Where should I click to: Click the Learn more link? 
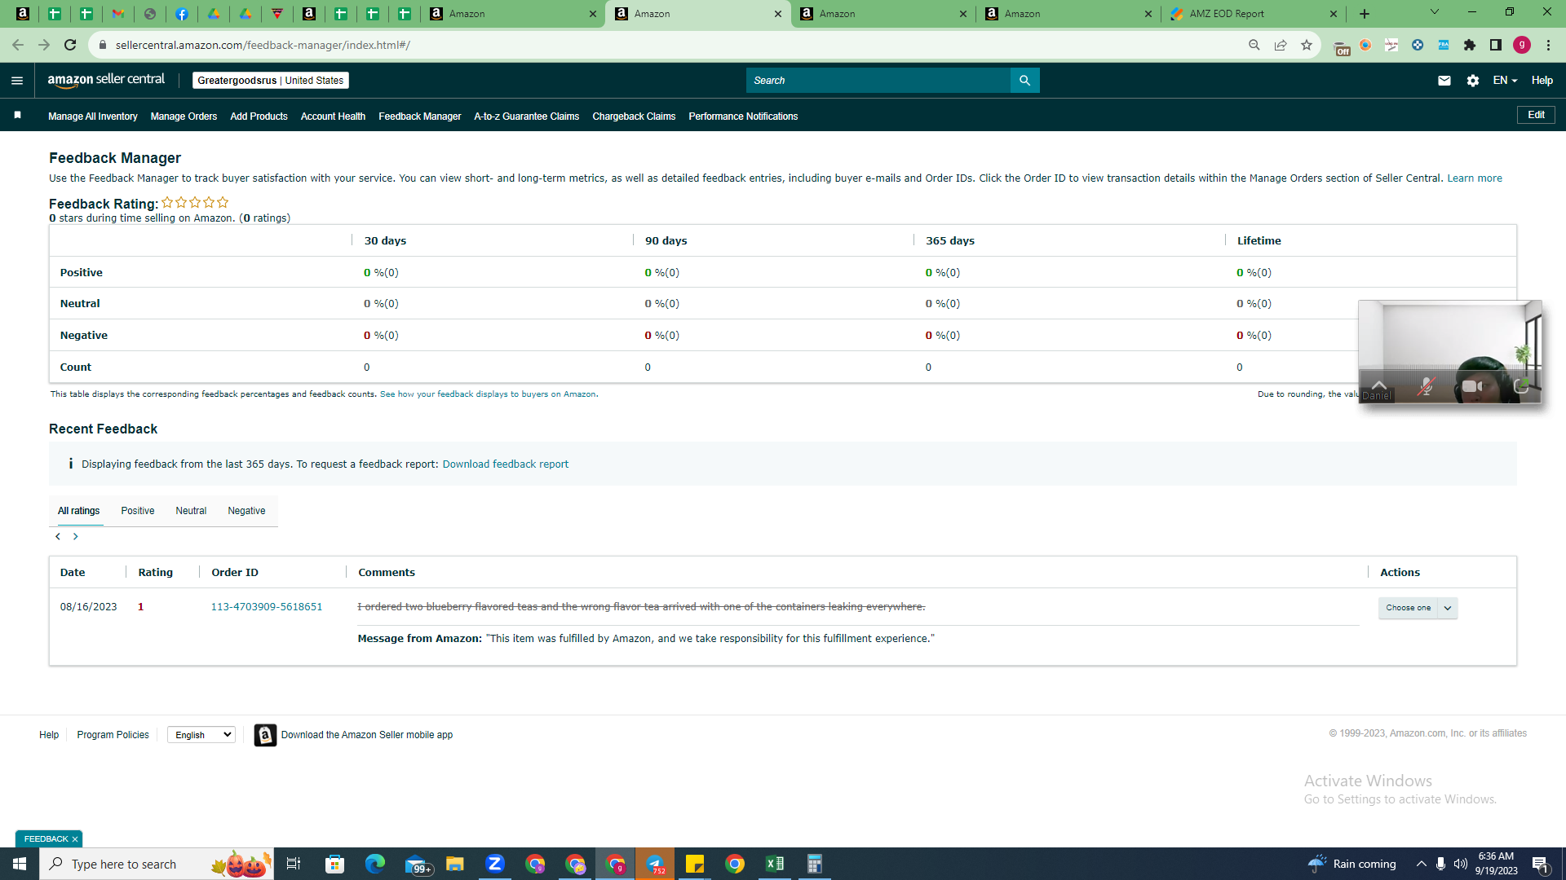pyautogui.click(x=1475, y=178)
